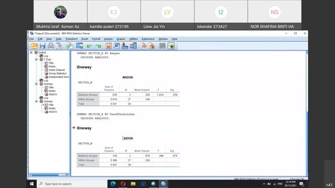
Task: Open Microsoft Edge from the taskbar
Action: pyautogui.click(x=113, y=184)
